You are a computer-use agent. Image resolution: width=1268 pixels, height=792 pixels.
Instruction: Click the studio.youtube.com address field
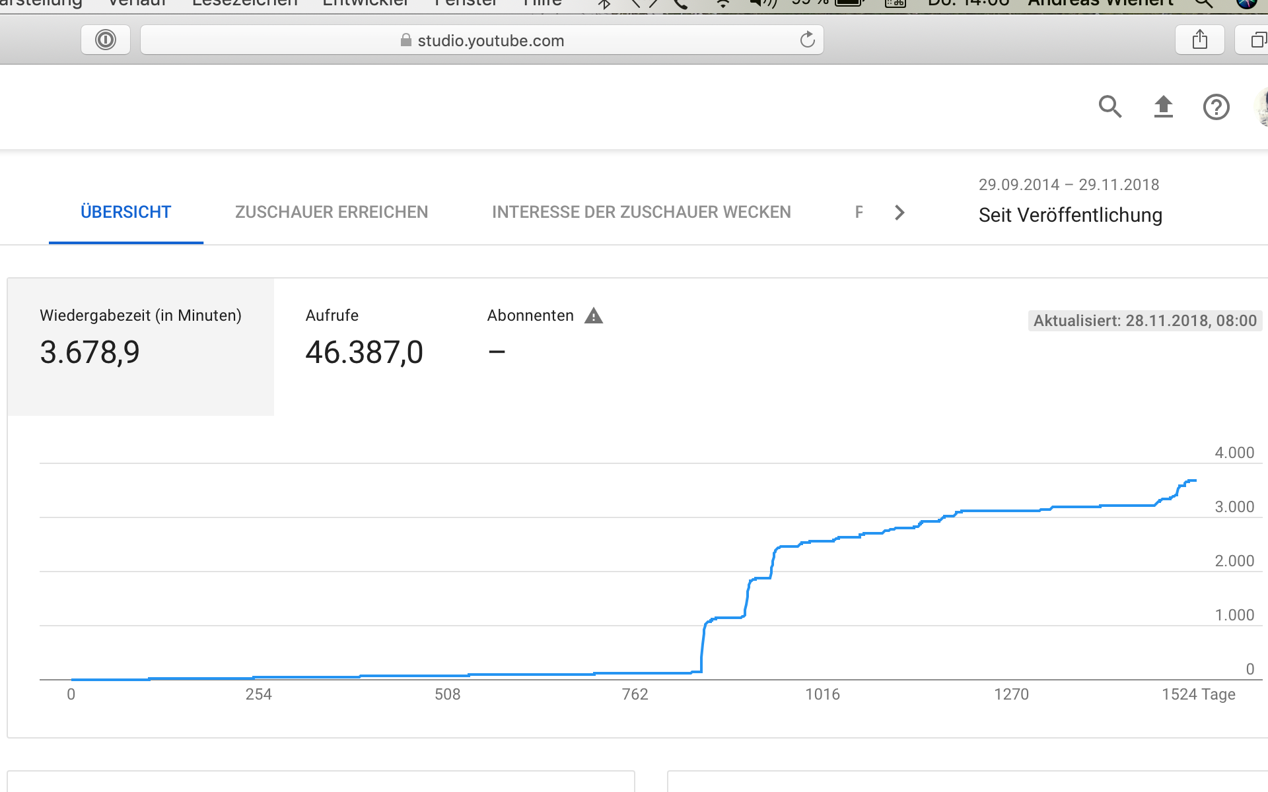click(x=491, y=40)
